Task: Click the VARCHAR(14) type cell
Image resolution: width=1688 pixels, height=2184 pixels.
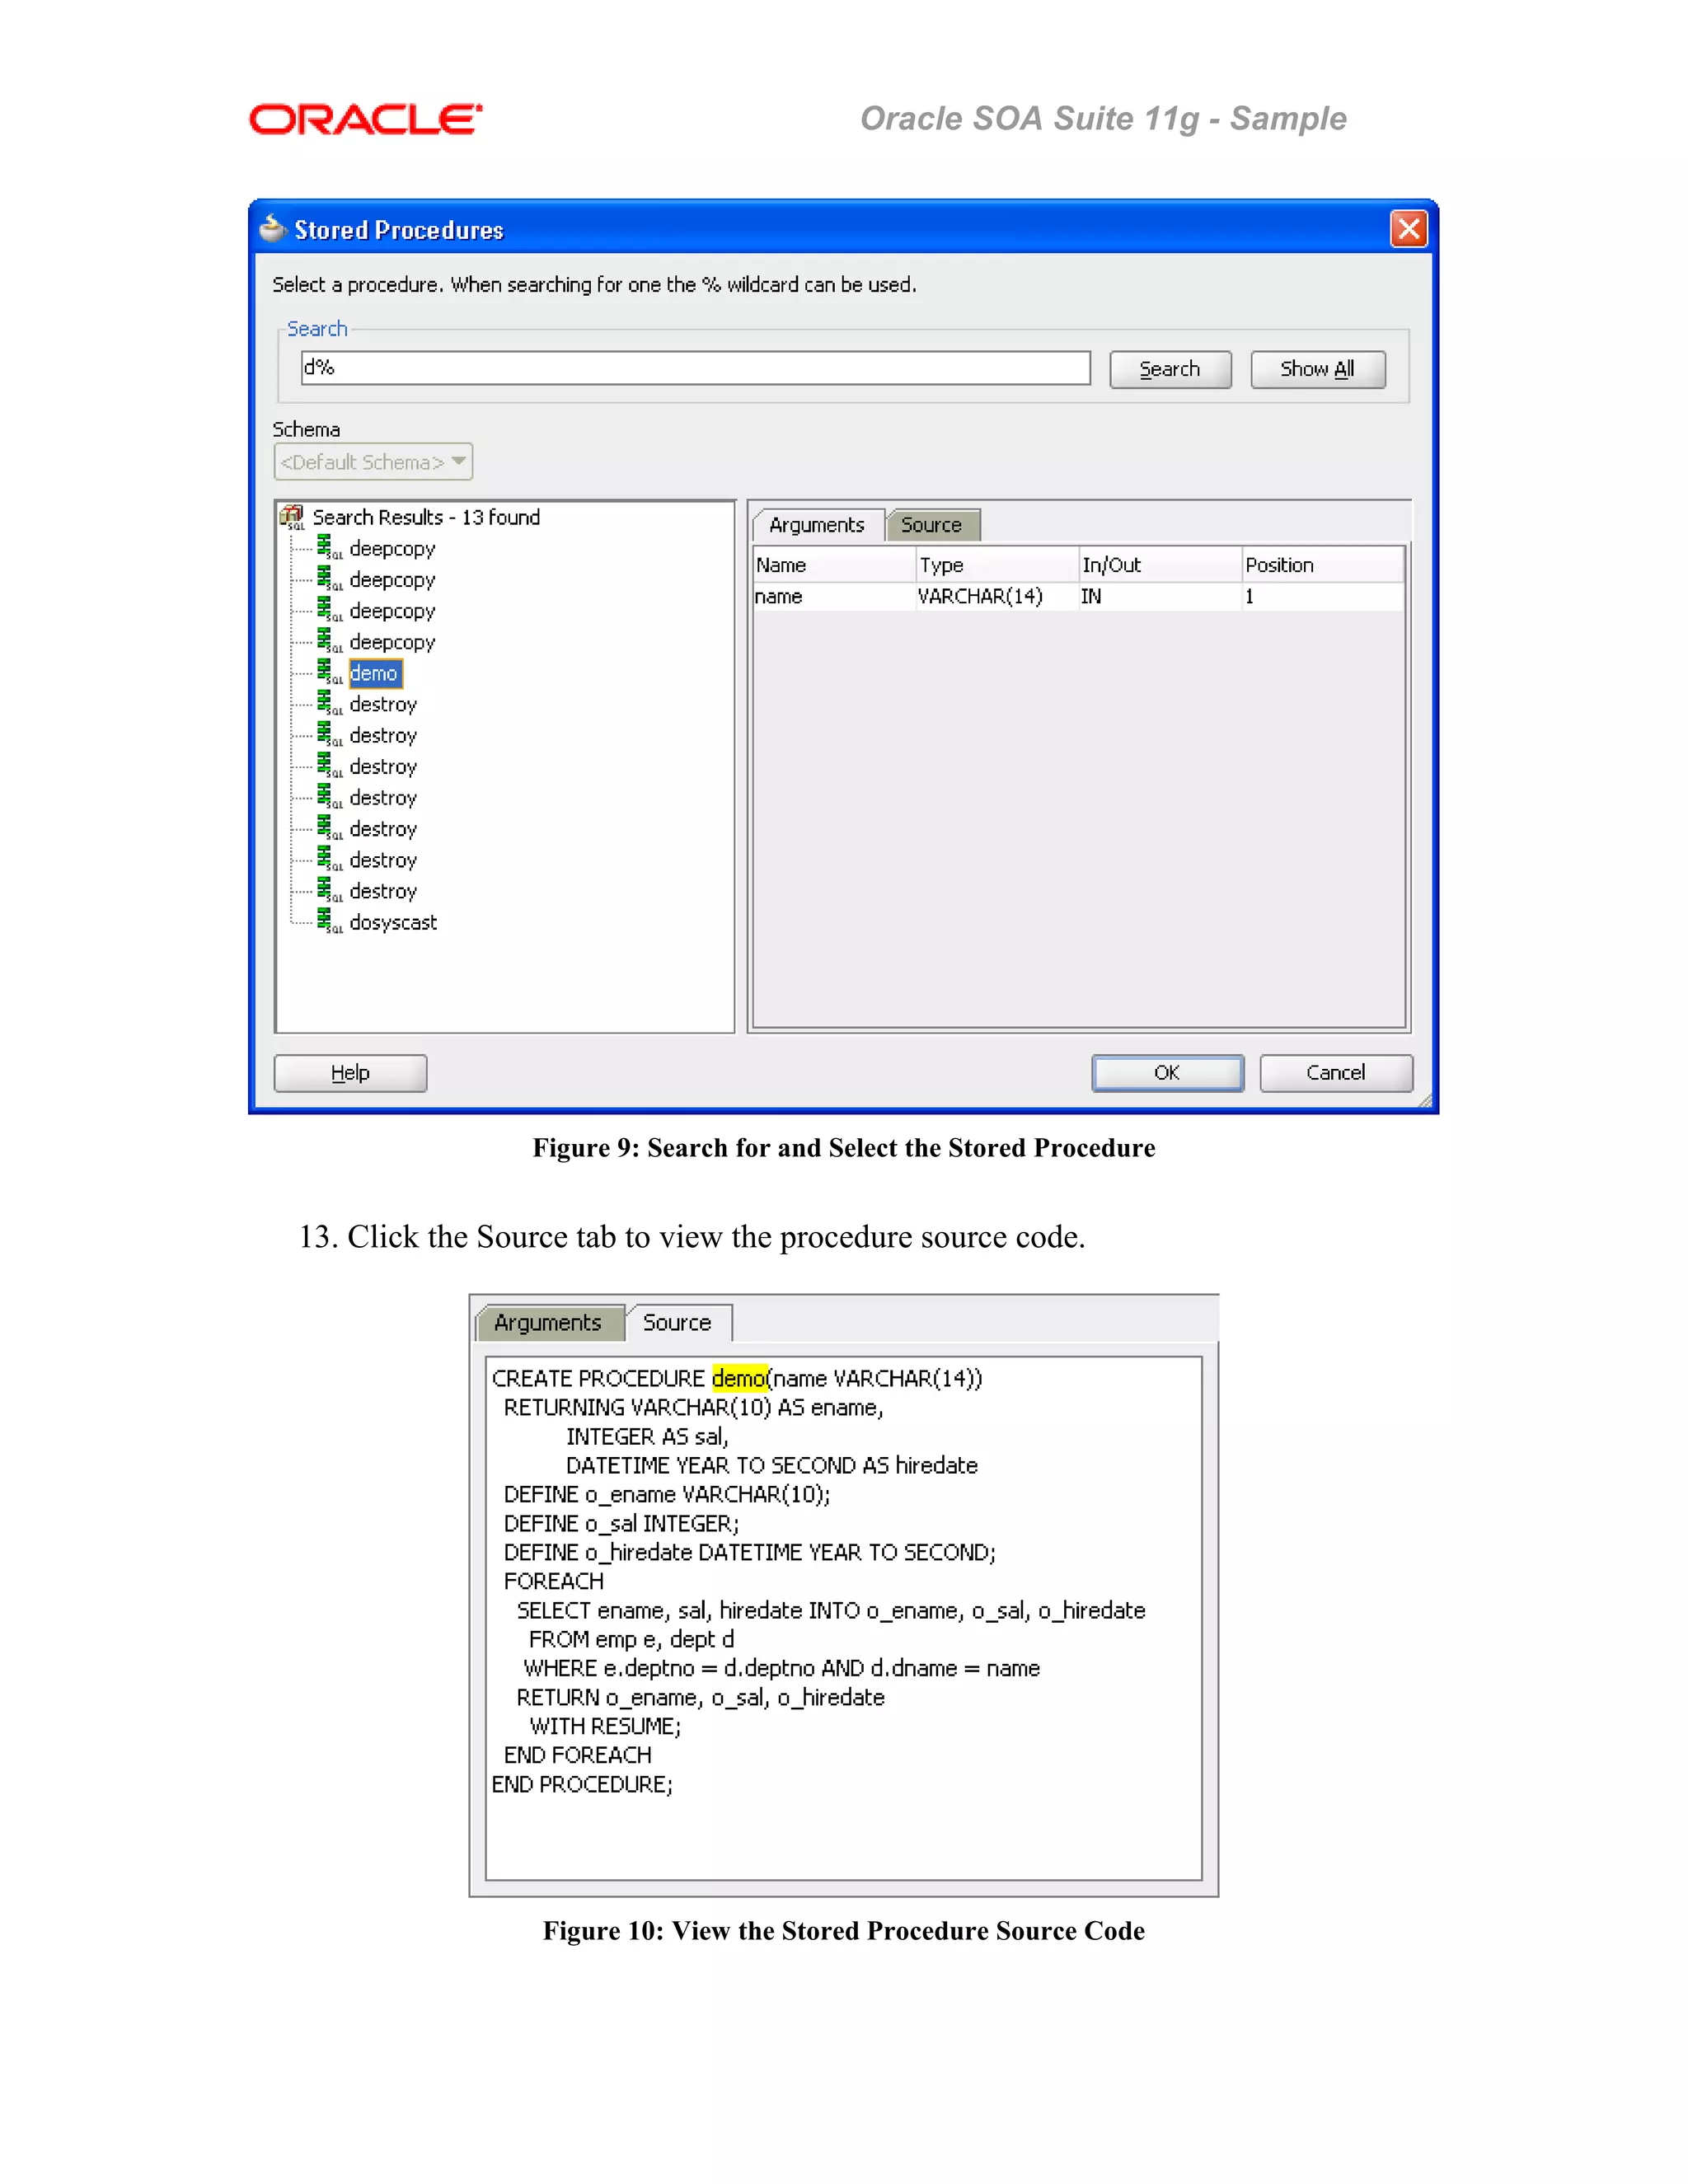Action: (x=997, y=597)
